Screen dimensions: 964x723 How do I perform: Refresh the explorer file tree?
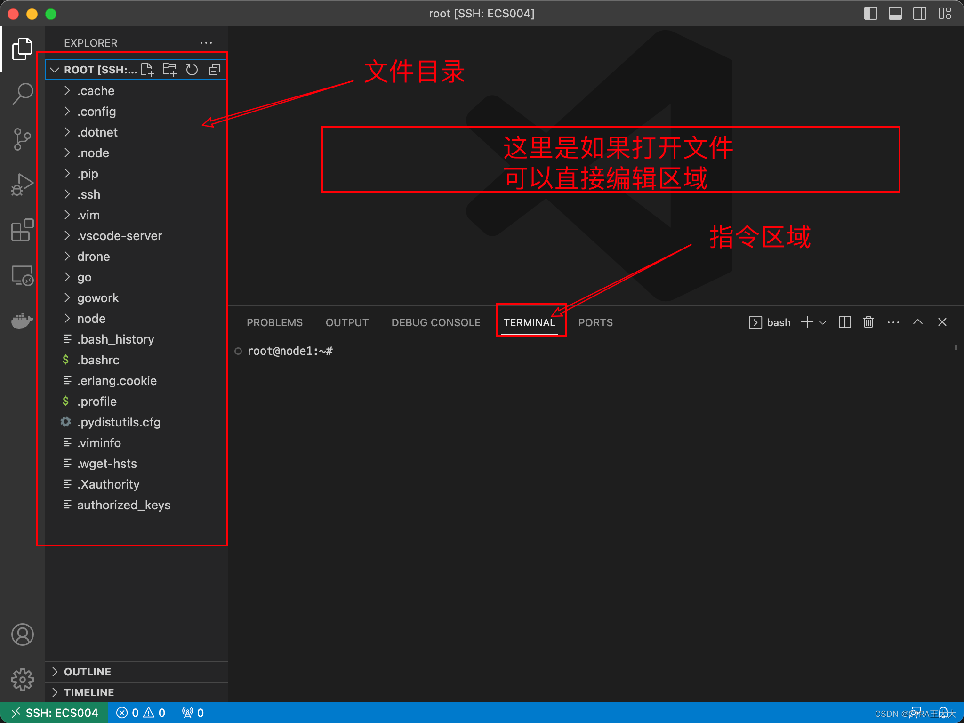pos(192,70)
